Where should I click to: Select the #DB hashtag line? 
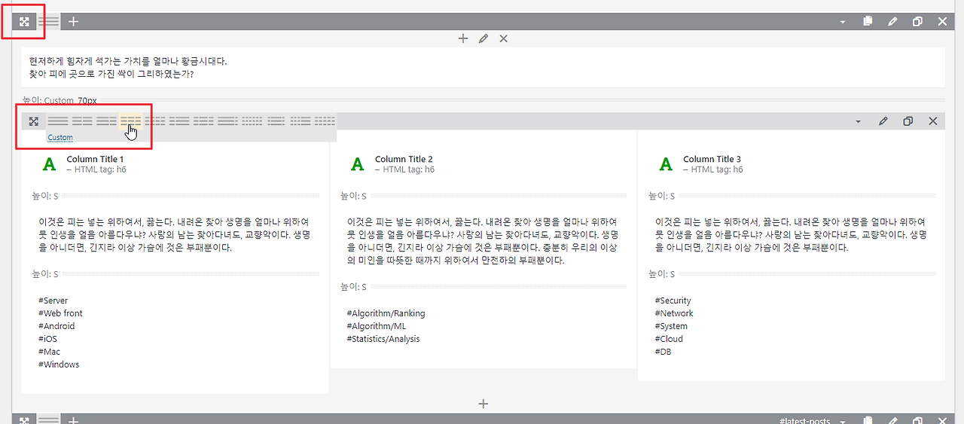(663, 352)
